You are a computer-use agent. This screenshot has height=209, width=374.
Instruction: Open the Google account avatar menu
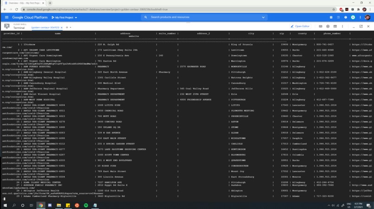368,18
